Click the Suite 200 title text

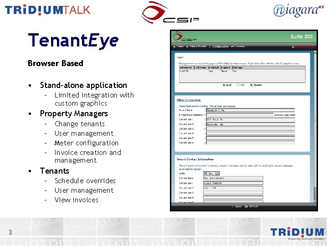[x=302, y=36]
